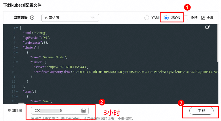
Task: Select the YAML format radio button
Action: click(x=147, y=18)
